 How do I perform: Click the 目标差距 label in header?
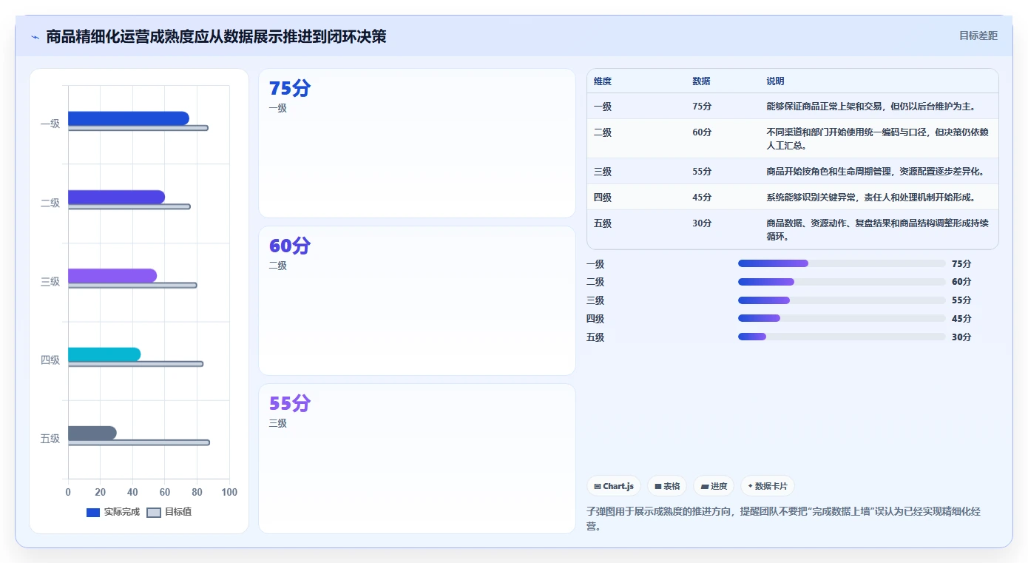point(978,36)
